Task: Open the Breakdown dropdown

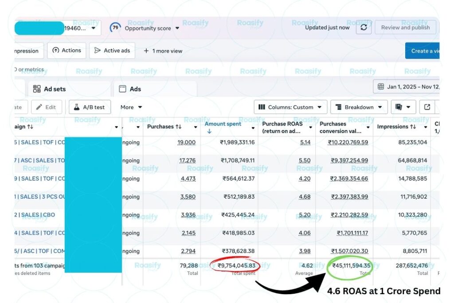Action: click(x=359, y=107)
